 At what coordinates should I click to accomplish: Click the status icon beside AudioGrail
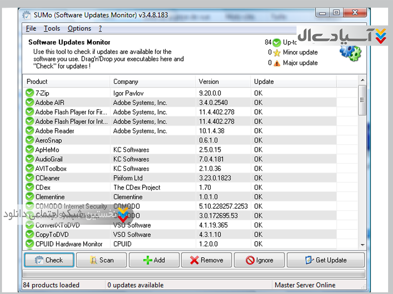tap(29, 159)
